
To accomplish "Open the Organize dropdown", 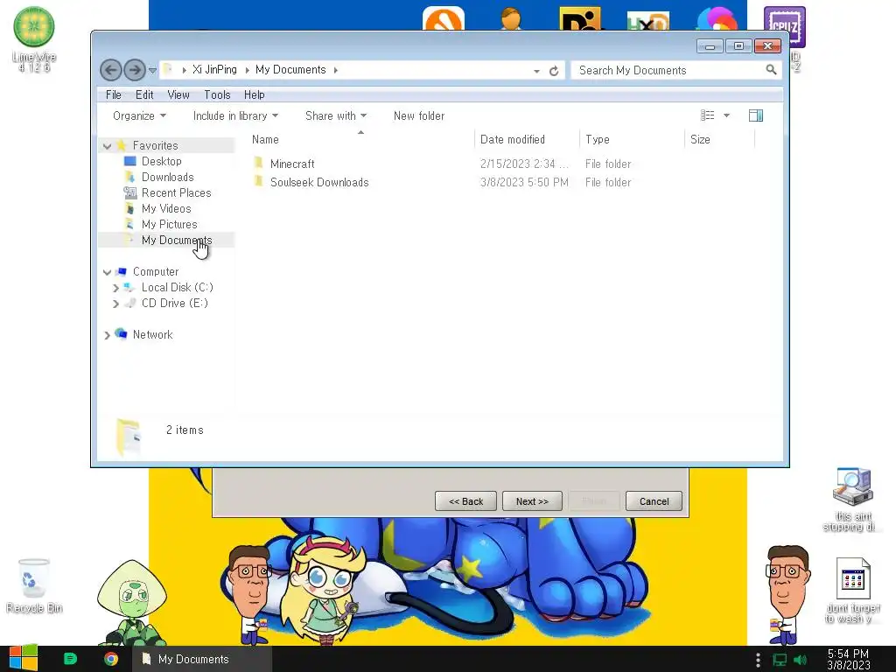I will tap(139, 116).
